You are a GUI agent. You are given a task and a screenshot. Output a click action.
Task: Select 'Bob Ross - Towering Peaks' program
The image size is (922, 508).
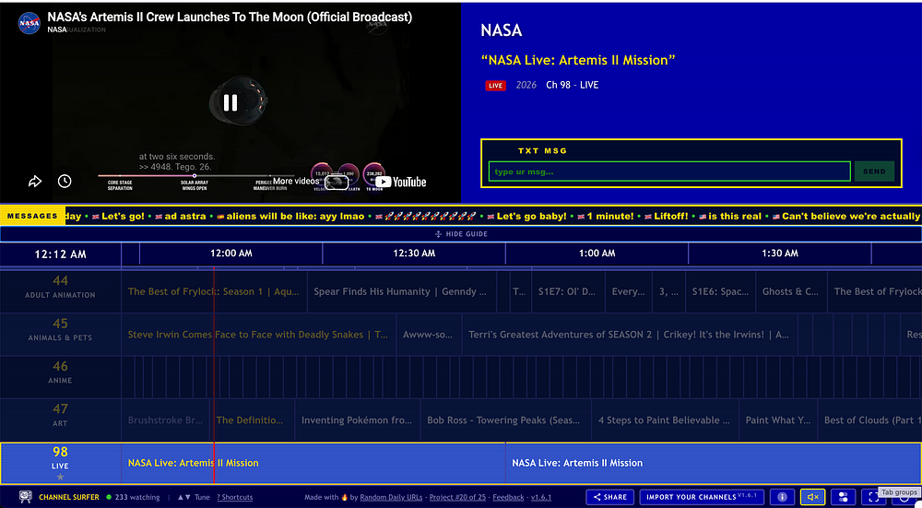click(505, 420)
